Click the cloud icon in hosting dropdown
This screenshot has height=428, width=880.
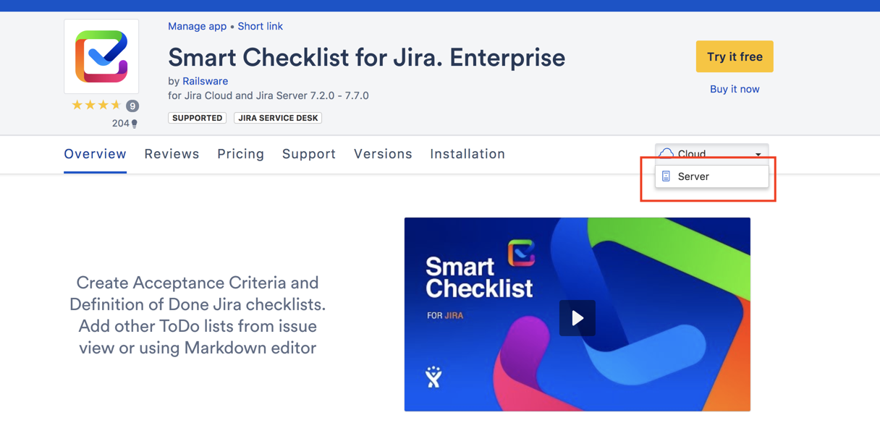coord(667,153)
